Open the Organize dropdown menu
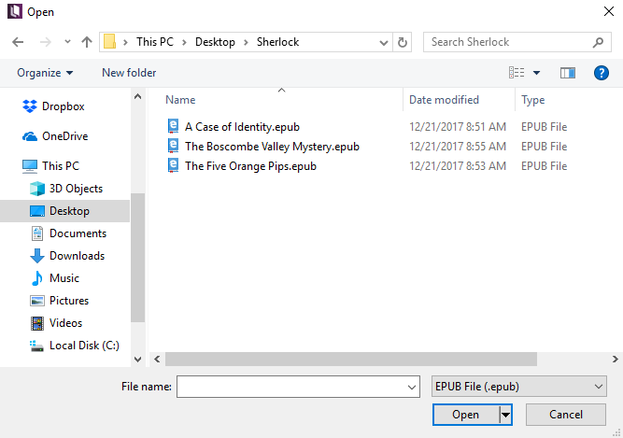The image size is (623, 438). pos(45,73)
